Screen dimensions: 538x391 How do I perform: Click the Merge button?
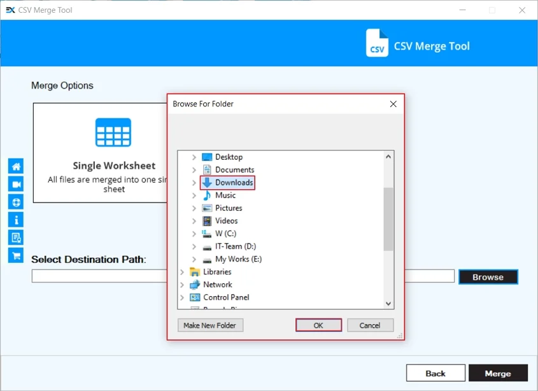[x=499, y=373]
